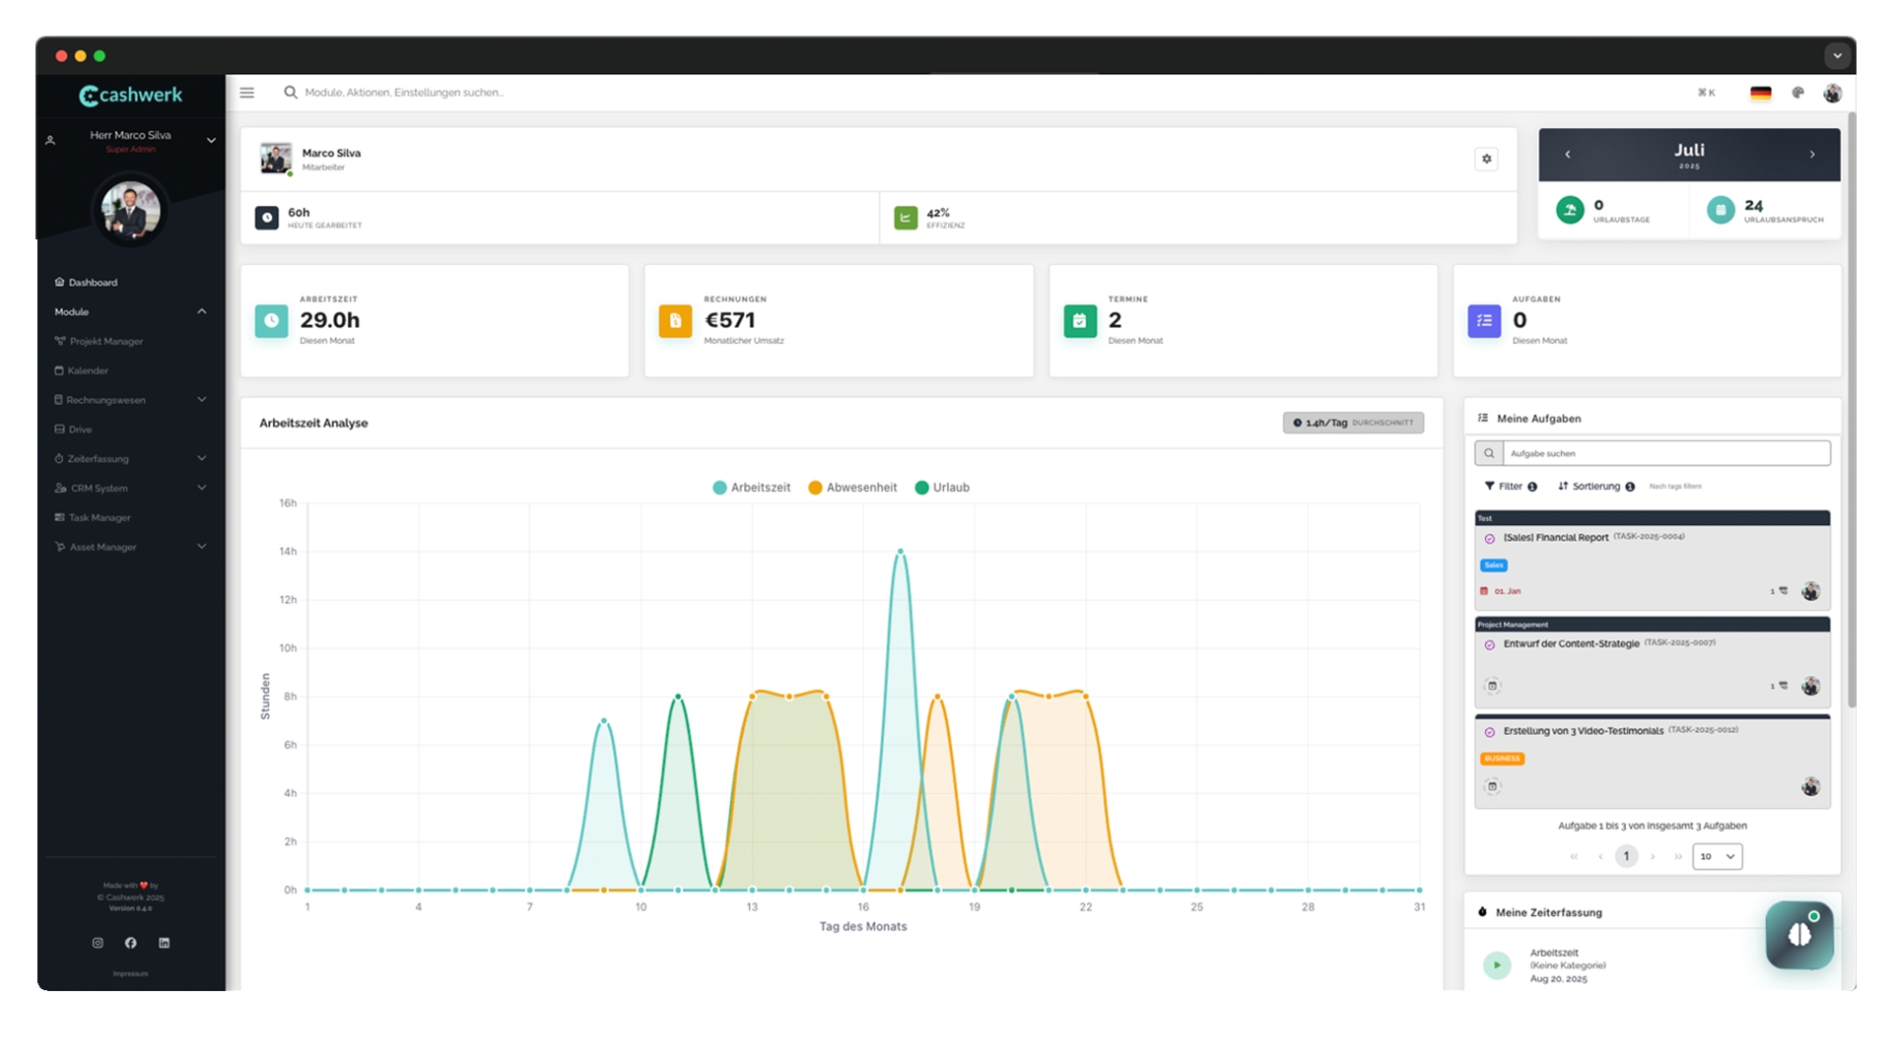Toggle the Abwesenheit series in the chart legend

coord(852,488)
